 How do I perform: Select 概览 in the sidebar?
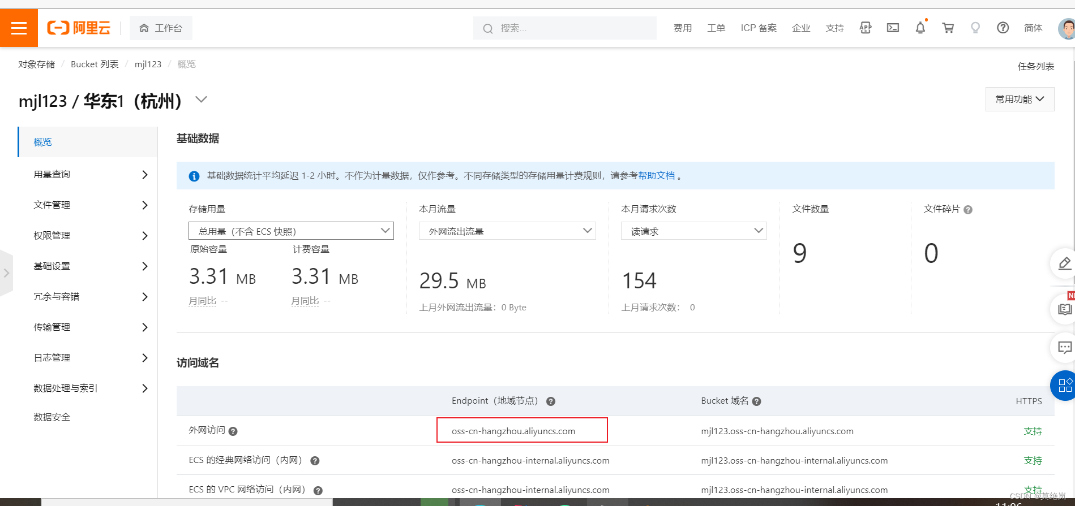tap(88, 142)
